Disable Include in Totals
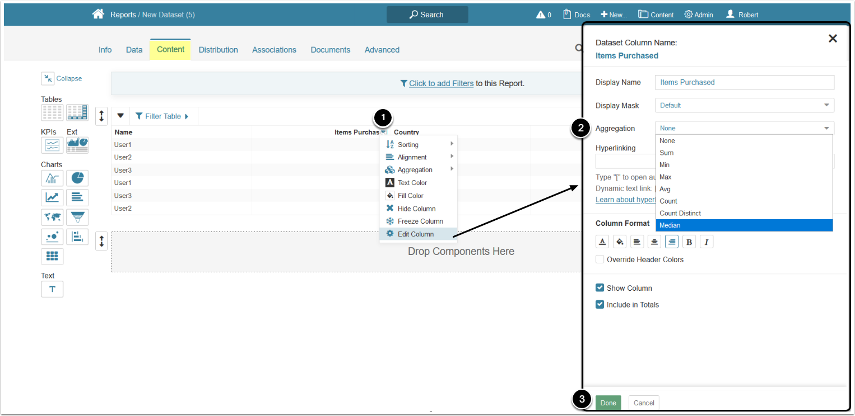The width and height of the screenshot is (855, 416). tap(600, 305)
